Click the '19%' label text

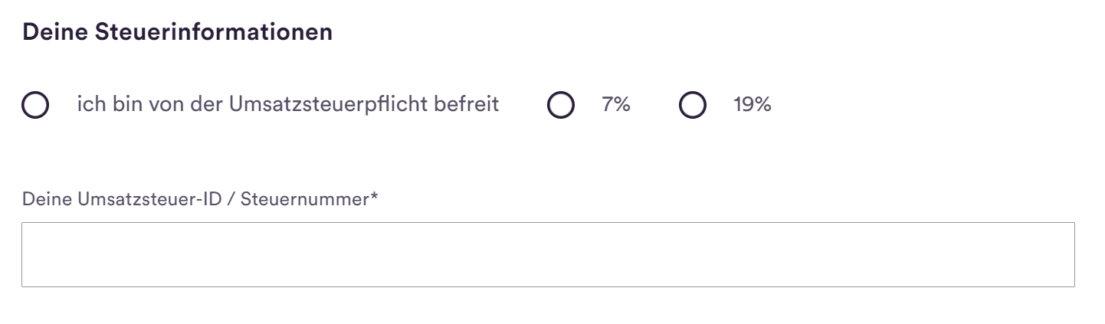tap(751, 105)
